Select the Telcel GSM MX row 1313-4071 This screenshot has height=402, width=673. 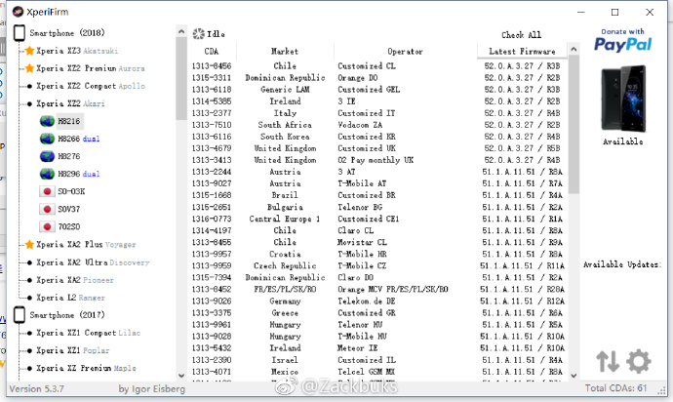click(377, 372)
